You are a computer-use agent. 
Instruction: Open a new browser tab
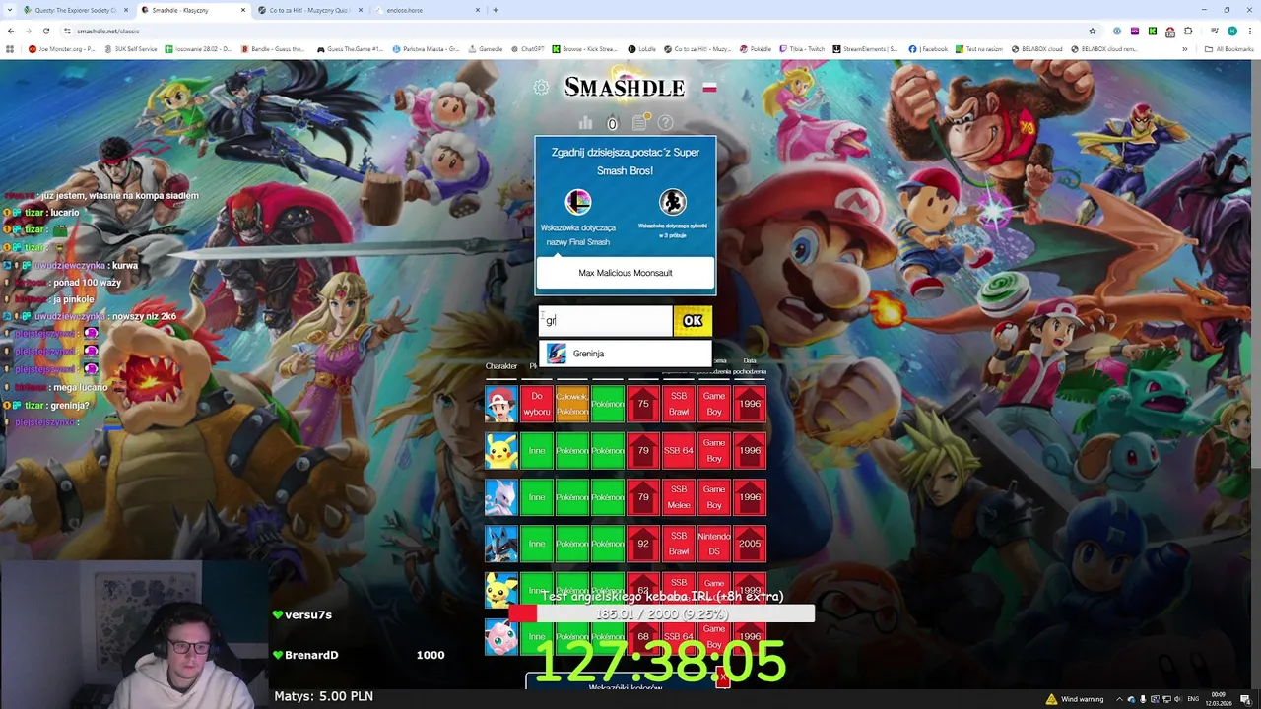[x=495, y=10]
